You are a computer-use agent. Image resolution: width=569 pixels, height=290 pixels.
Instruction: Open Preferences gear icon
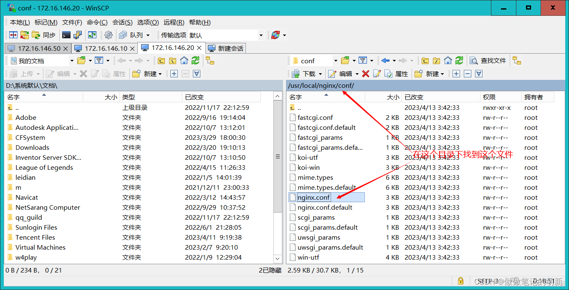pyautogui.click(x=109, y=35)
